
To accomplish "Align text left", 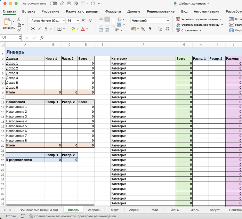I will click(x=101, y=25).
